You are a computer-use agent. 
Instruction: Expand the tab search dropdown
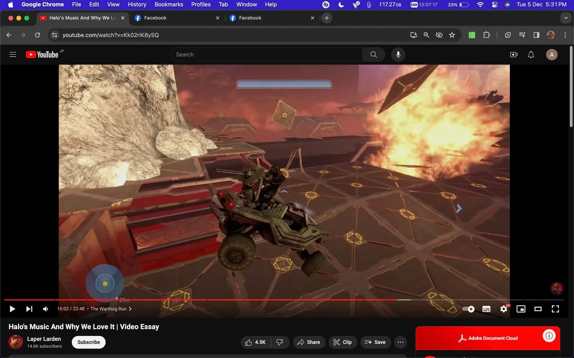566,18
